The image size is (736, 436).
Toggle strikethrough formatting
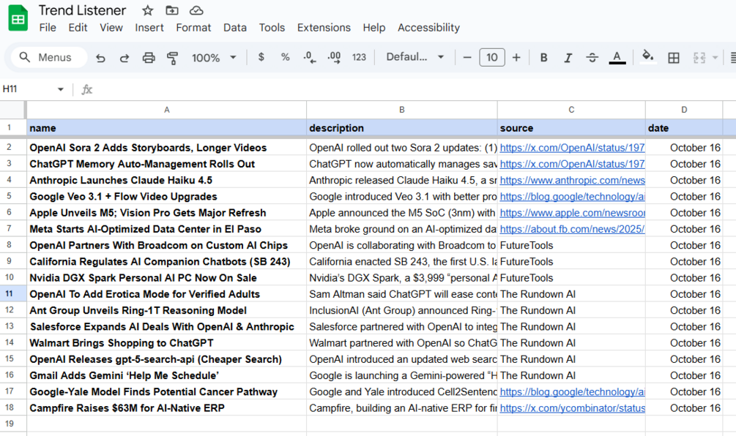(x=592, y=57)
